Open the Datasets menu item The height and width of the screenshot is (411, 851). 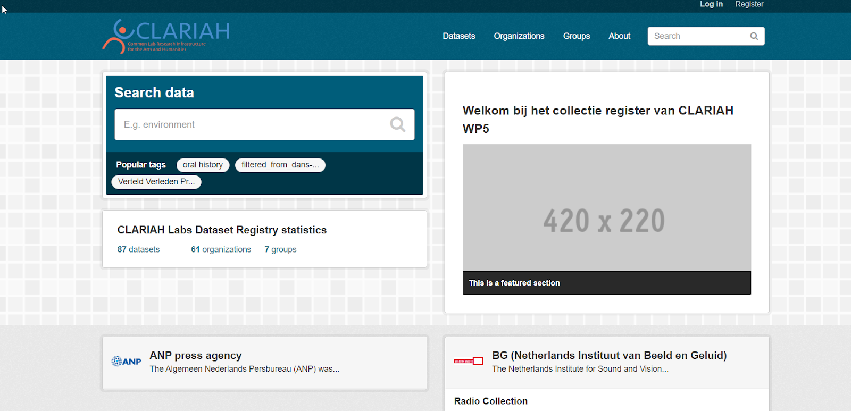pos(458,36)
